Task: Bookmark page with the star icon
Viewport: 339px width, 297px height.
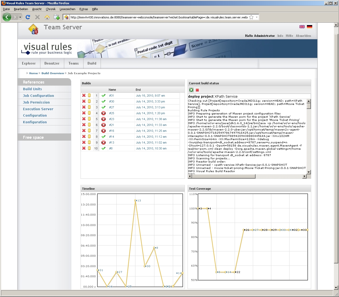Action: tap(251, 17)
